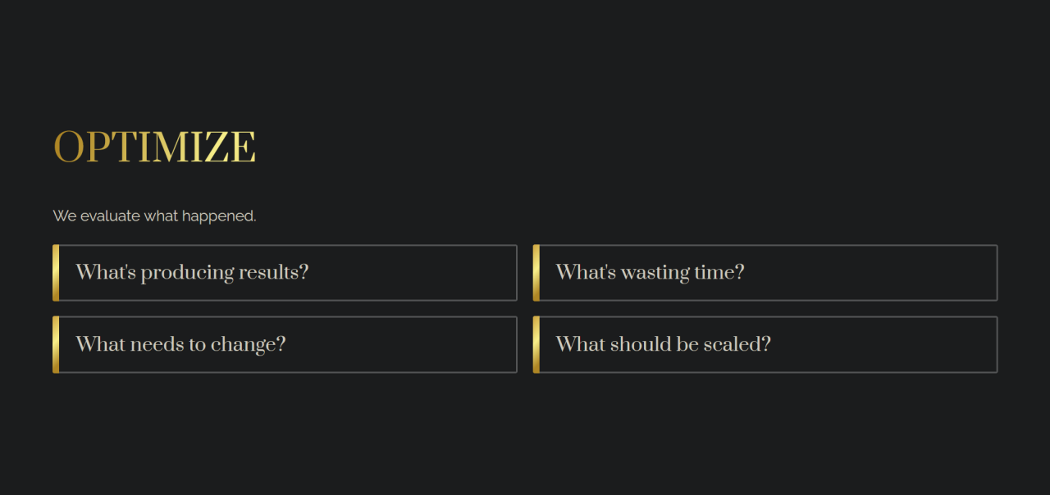The height and width of the screenshot is (495, 1050).
Task: Click the word "evaluate" in the subtitle
Action: pyautogui.click(x=110, y=216)
